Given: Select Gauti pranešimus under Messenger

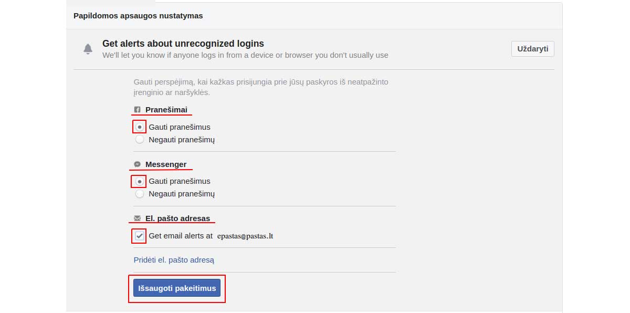Looking at the screenshot, I should [x=140, y=181].
